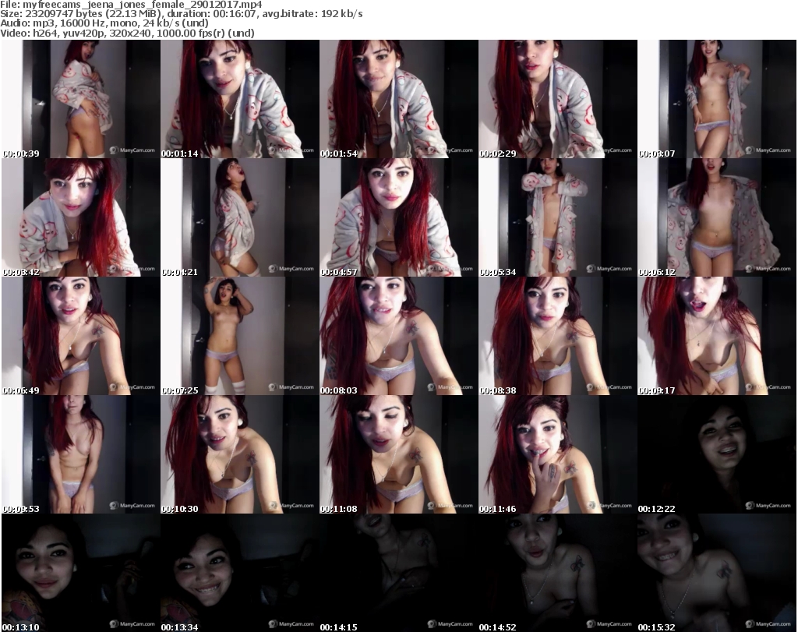This screenshot has height=632, width=798.
Task: Choose the frame labeled 00:04:21
Action: 238,217
